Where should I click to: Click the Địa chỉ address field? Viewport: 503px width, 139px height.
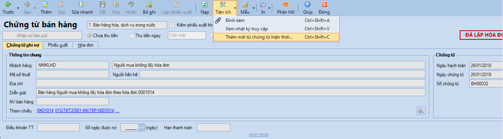(x=231, y=83)
